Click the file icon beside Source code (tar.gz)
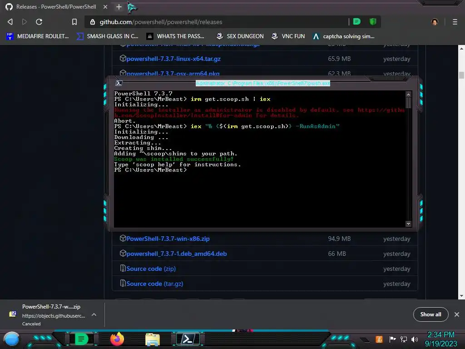 click(x=123, y=284)
